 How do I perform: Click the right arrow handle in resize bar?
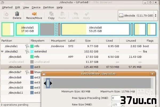(51, 83)
